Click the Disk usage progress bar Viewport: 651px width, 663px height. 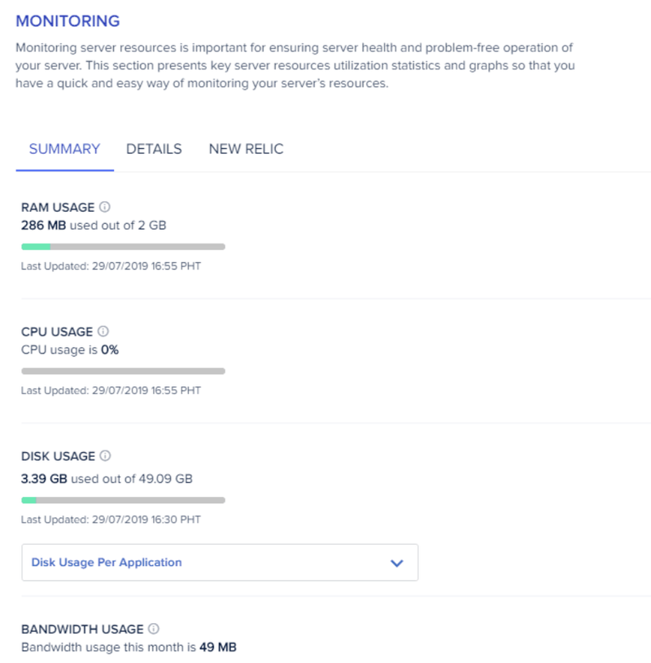(x=123, y=500)
